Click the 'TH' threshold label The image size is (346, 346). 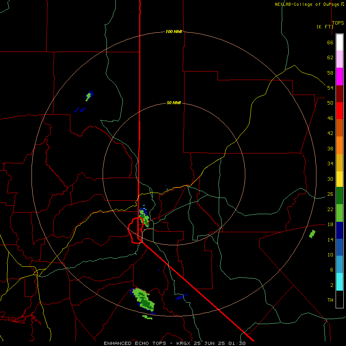330,300
